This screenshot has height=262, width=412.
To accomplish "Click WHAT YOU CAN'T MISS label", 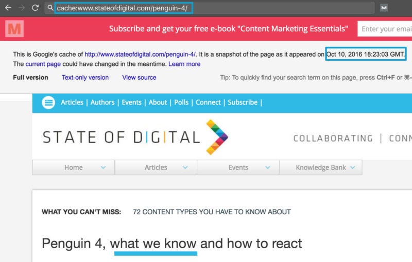I will 81,212.
